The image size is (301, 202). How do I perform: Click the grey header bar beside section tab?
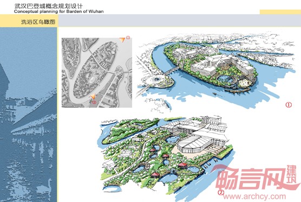[x=180, y=21]
